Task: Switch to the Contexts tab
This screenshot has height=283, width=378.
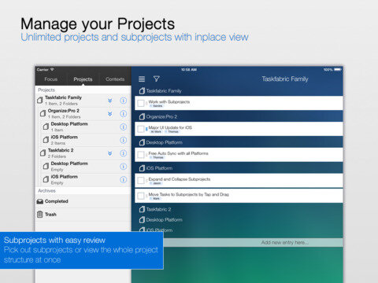Action: (115, 79)
